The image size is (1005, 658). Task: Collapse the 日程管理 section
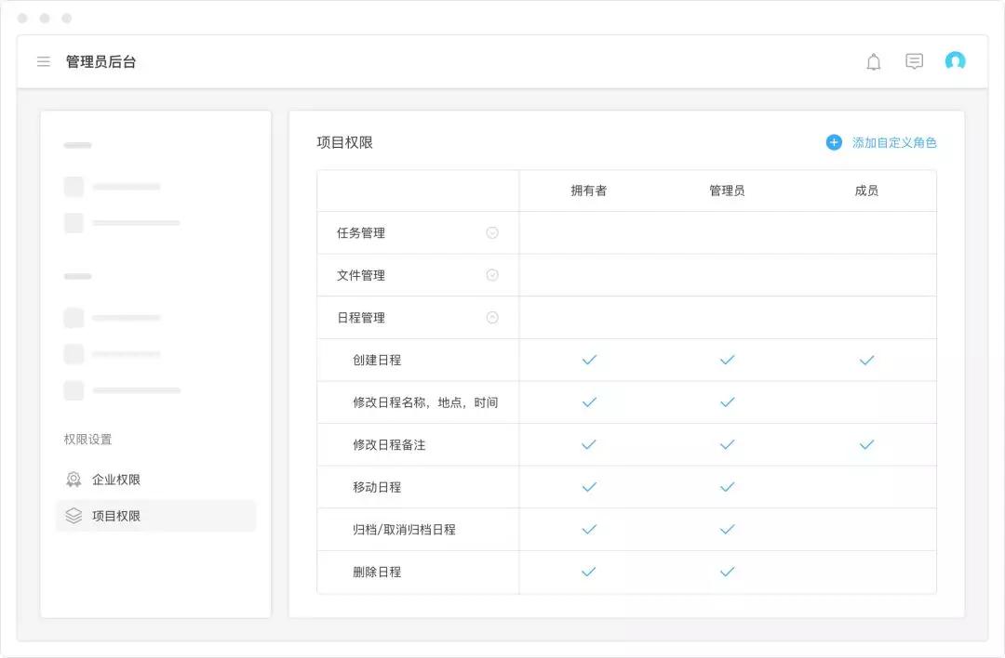click(492, 318)
